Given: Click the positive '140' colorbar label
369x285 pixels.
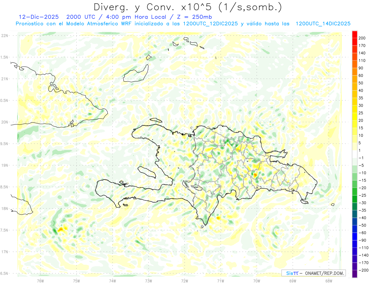Looking at the screenshot, I should point(362,53).
